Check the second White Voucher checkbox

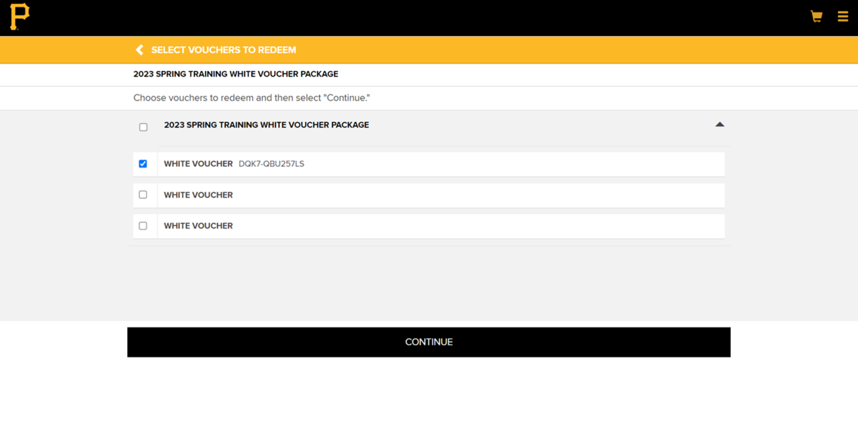click(x=143, y=195)
